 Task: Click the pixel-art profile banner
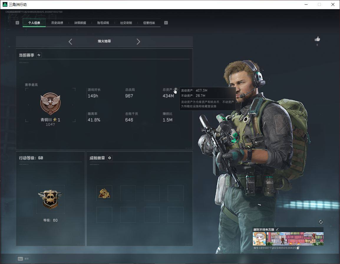point(295,239)
